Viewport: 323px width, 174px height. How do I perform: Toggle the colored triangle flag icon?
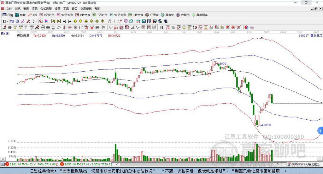click(47, 21)
